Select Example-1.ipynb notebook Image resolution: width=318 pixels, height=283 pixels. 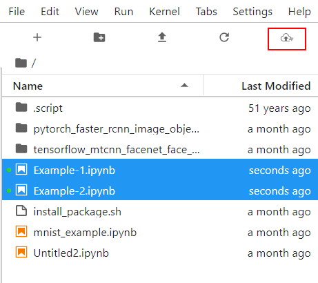[x=160, y=170]
